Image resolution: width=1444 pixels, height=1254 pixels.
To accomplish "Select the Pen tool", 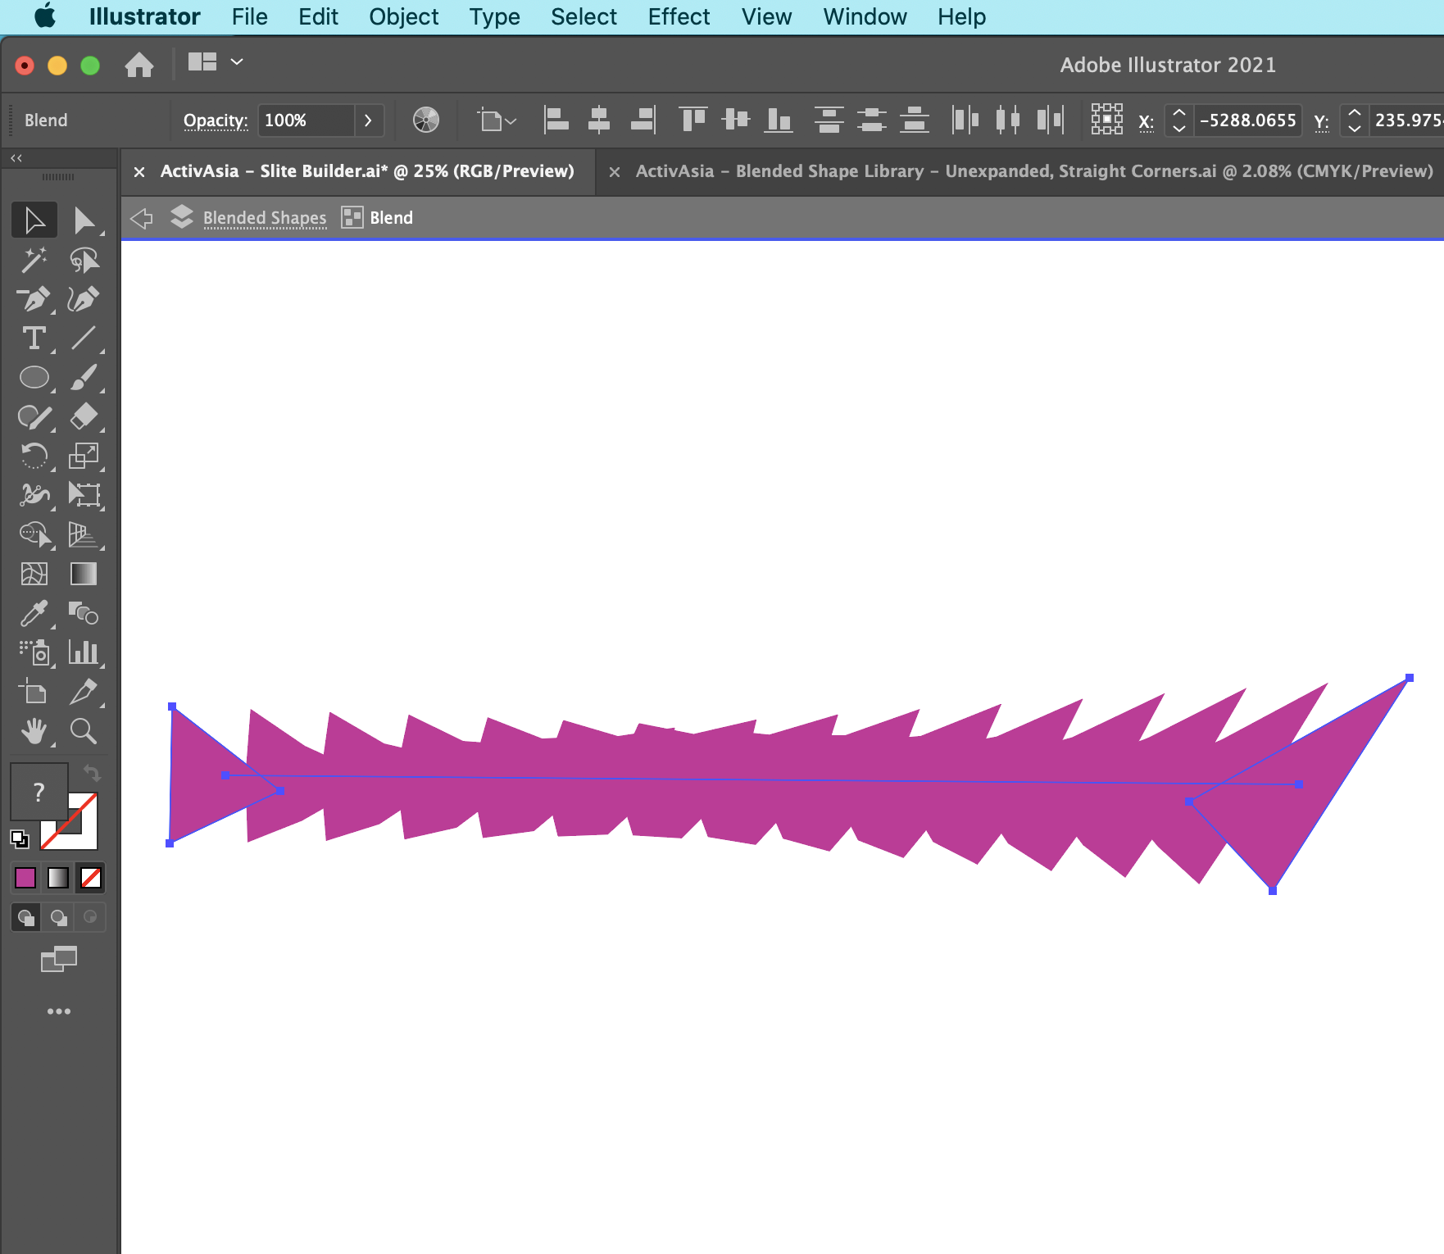I will (34, 299).
